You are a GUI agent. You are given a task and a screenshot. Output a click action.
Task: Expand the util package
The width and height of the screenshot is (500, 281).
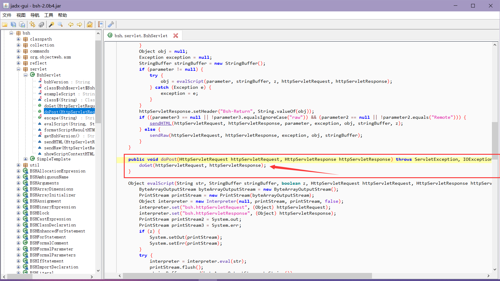click(19, 165)
